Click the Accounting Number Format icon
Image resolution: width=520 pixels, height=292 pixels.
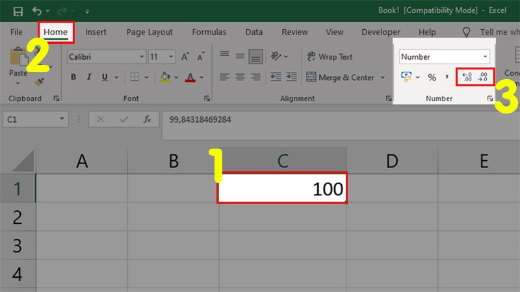click(x=407, y=77)
